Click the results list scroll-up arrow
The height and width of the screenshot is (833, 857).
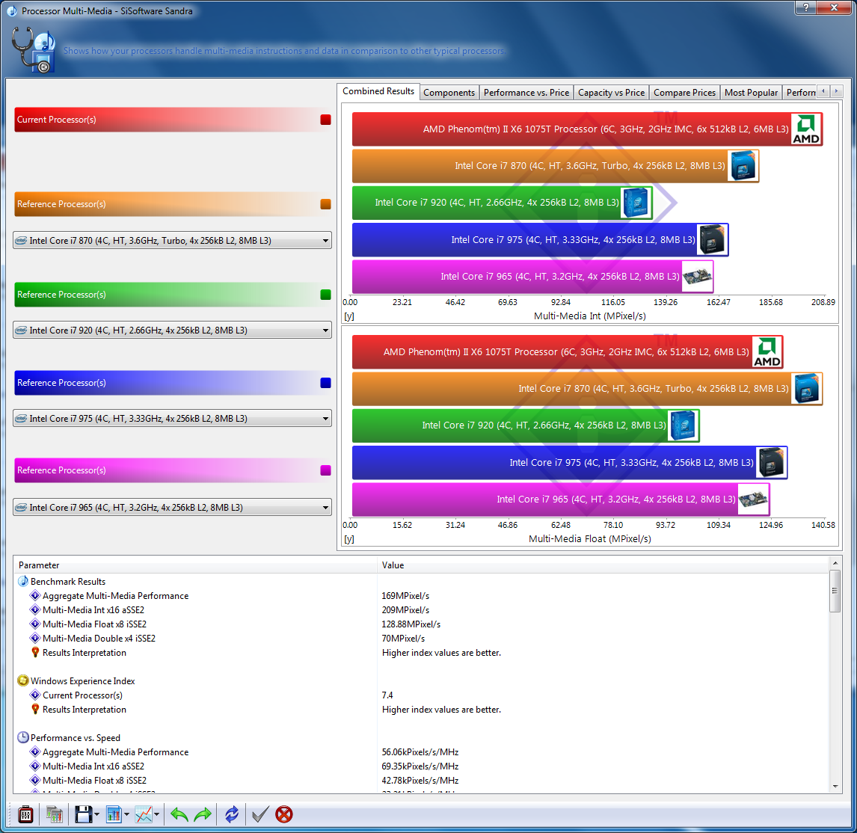point(835,562)
